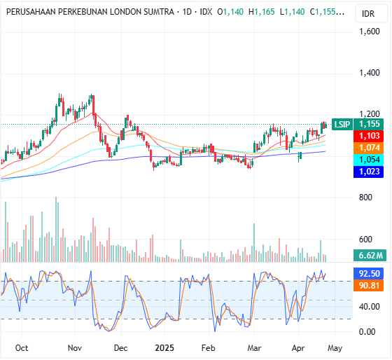Click the 600 price axis label
The width and height of the screenshot is (392, 360).
(365, 240)
